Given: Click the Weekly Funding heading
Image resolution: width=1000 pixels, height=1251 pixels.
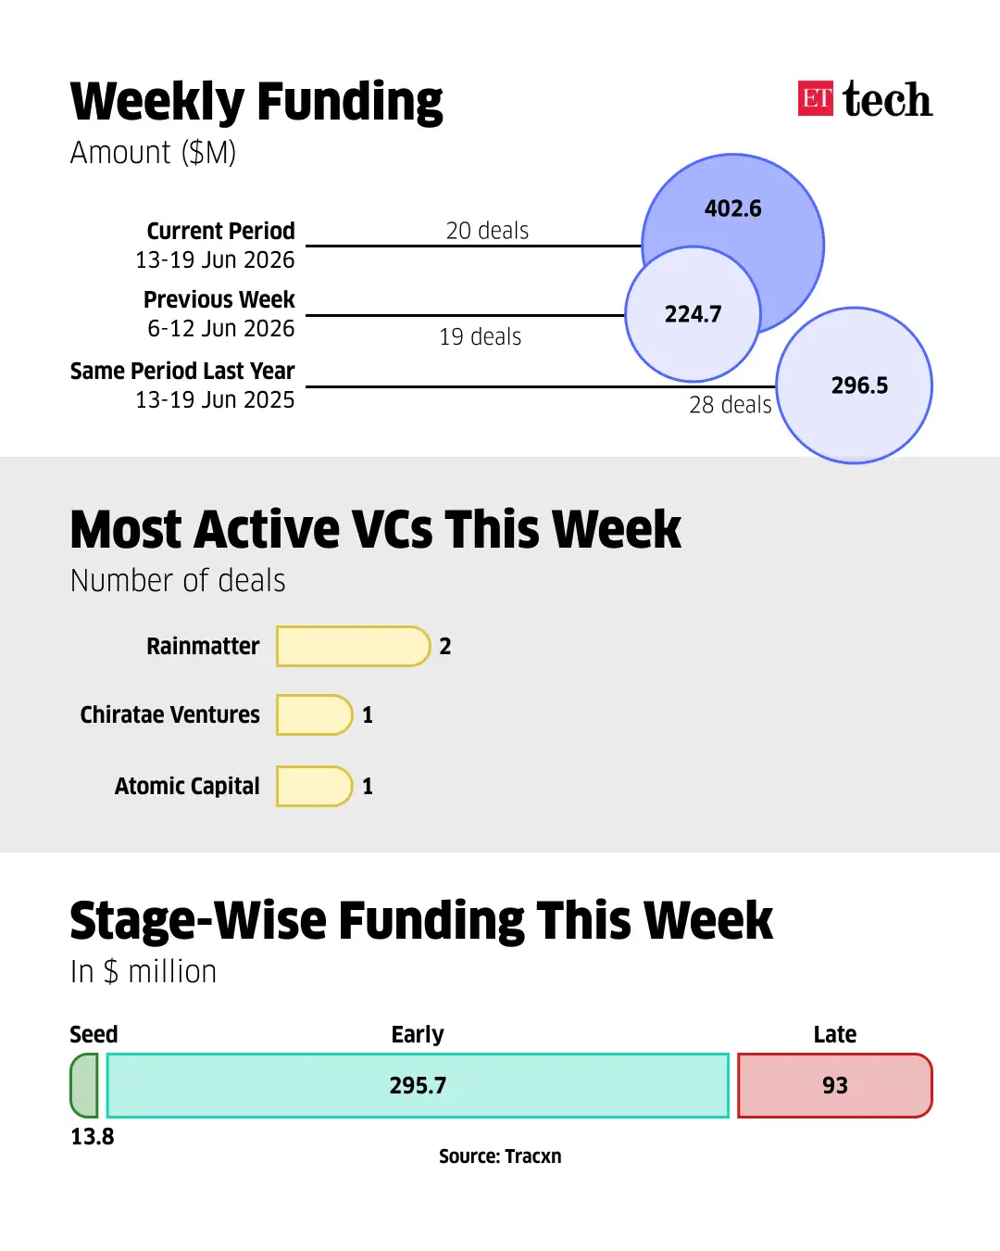Looking at the screenshot, I should tap(256, 102).
